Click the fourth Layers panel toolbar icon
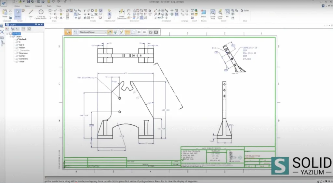Screen dimensions: 333x183 (23, 29)
